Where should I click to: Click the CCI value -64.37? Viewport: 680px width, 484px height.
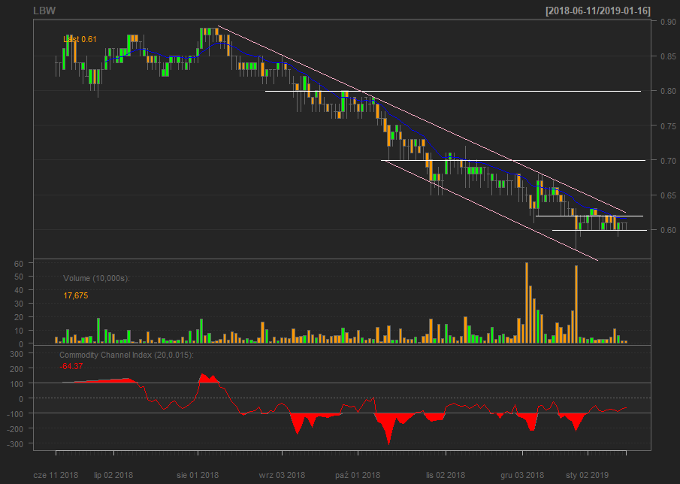[x=71, y=367]
